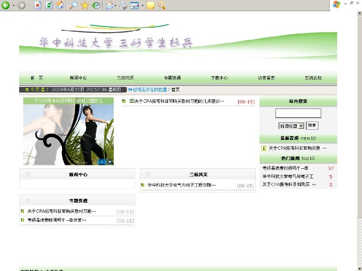The image size is (362, 271).
Task: Expand the Mail icon dropdown arrow
Action: (115, 5)
